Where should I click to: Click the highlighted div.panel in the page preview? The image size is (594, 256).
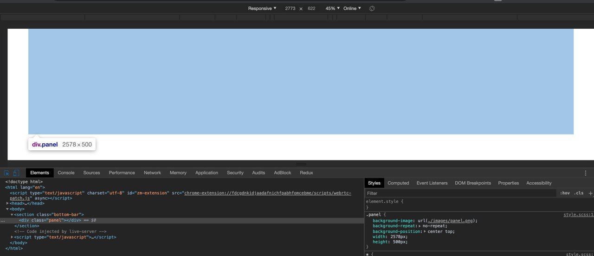tap(301, 82)
